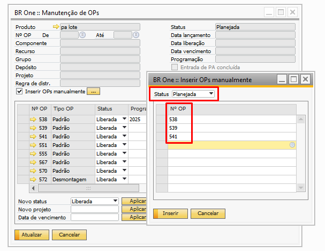The height and width of the screenshot is (251, 325).
Task: Click the Nº OP 'De' field selection icon
Action: [x=82, y=35]
